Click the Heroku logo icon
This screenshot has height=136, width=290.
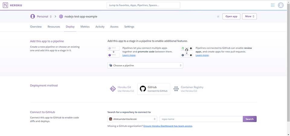(5, 5)
